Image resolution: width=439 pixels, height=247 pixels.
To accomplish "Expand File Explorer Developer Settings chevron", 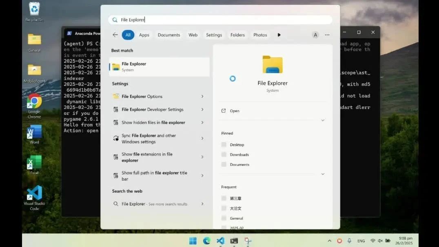I will (x=202, y=109).
